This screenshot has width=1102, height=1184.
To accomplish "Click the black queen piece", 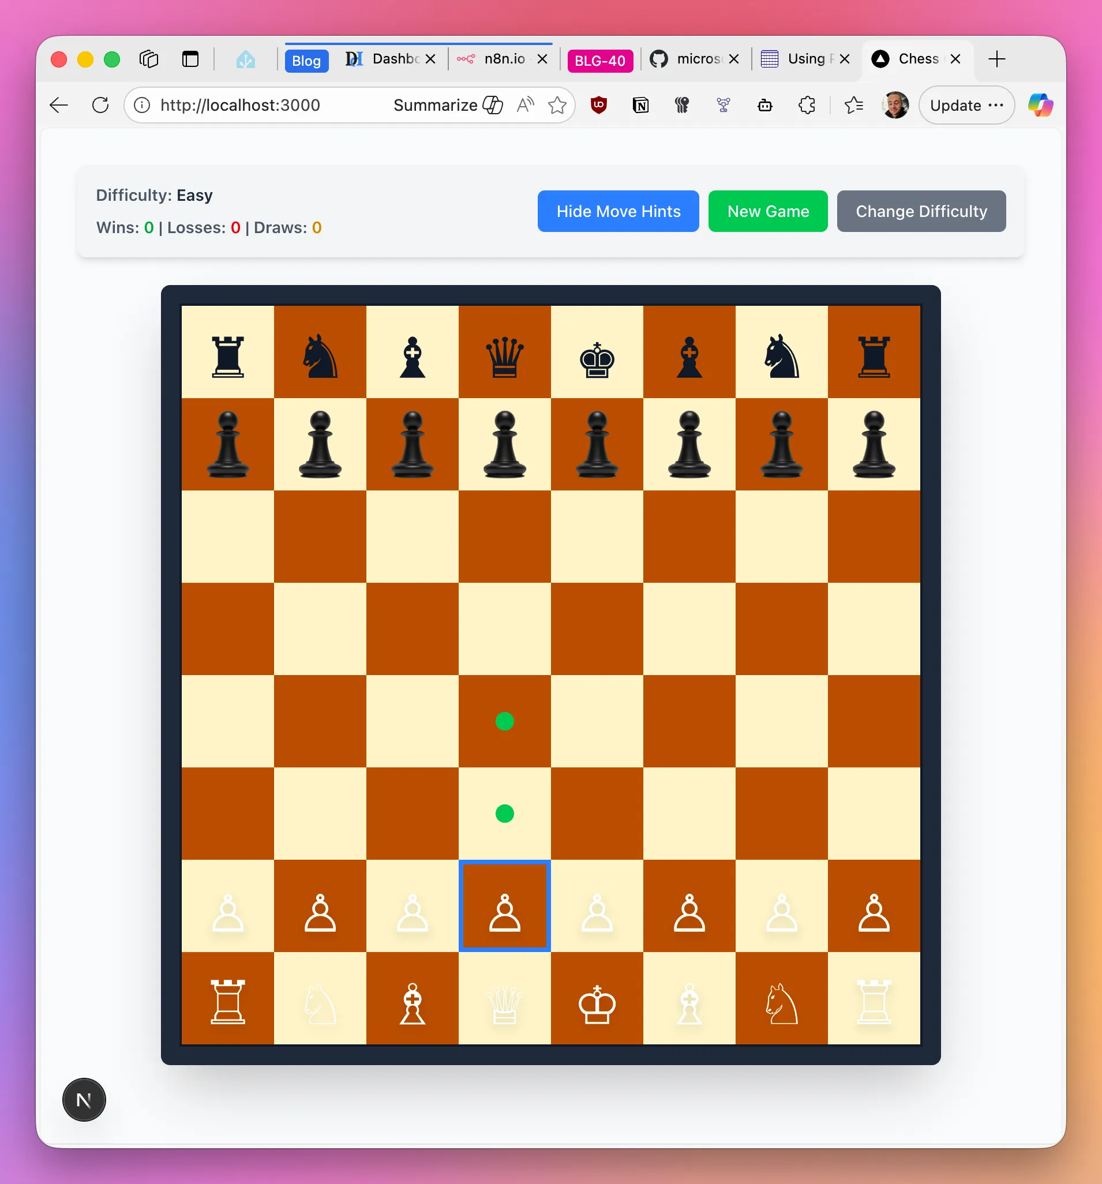I will point(504,357).
